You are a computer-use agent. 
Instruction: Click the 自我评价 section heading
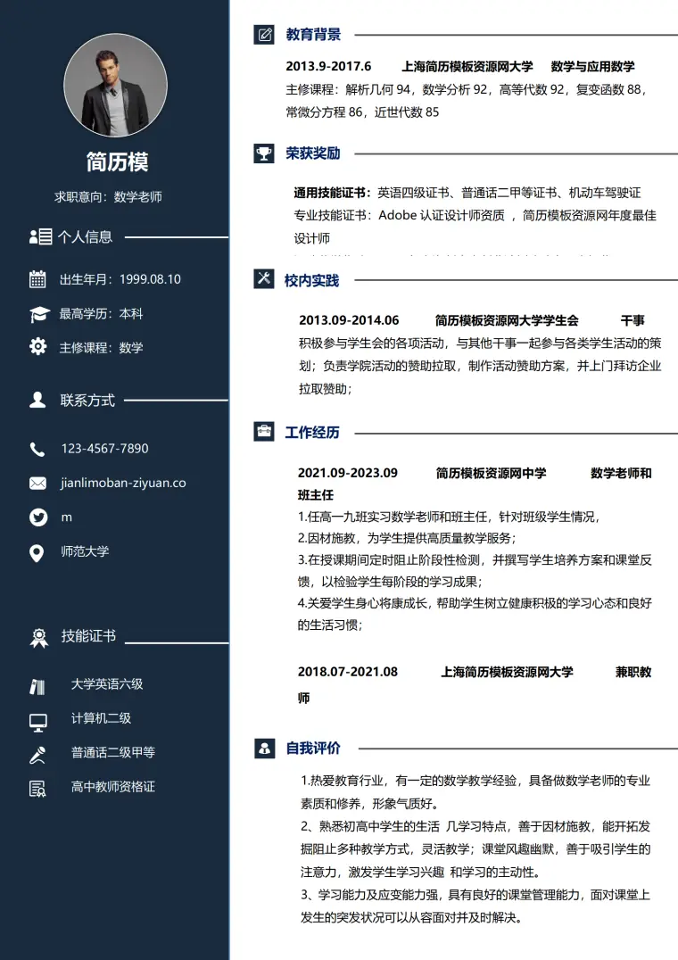[313, 749]
